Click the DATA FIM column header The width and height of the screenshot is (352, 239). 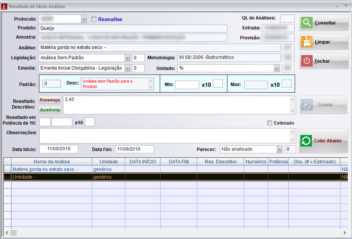coord(179,161)
